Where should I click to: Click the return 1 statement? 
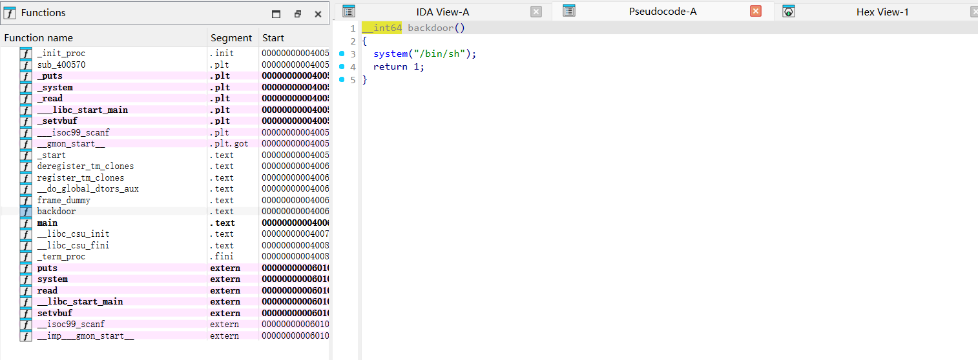(399, 67)
